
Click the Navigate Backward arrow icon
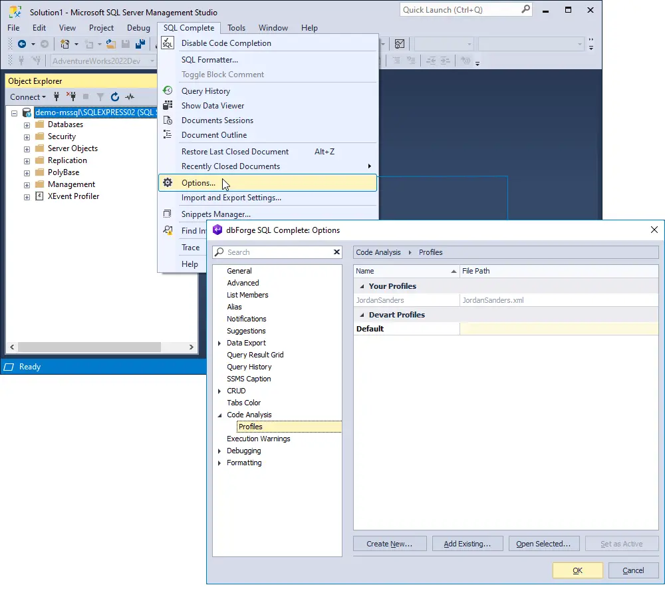[22, 44]
